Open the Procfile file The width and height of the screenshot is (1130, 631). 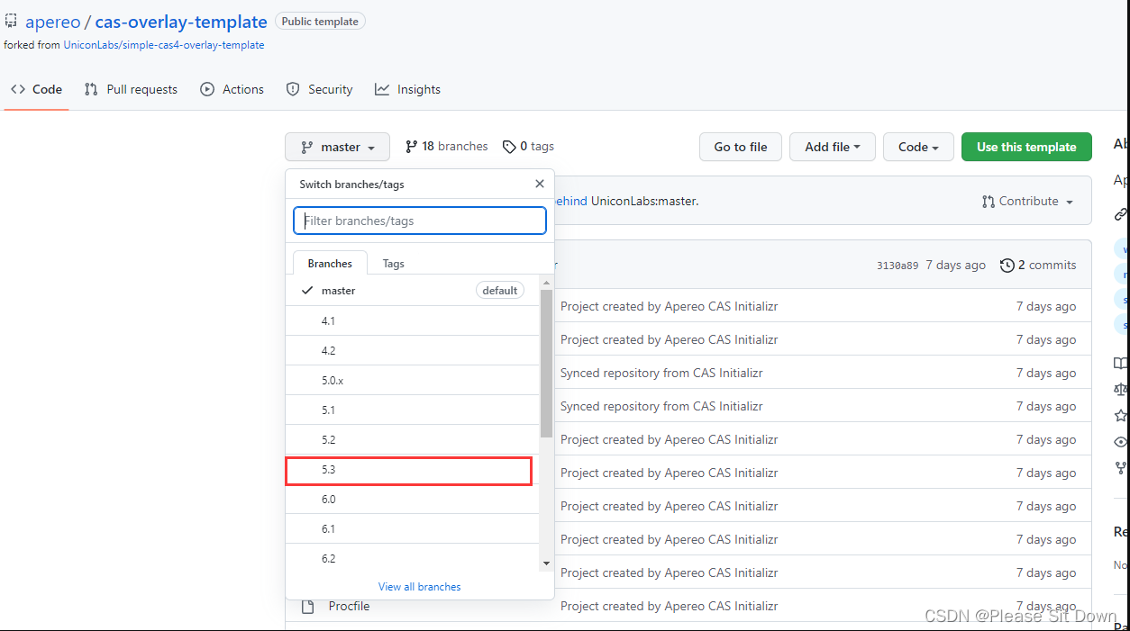[349, 606]
